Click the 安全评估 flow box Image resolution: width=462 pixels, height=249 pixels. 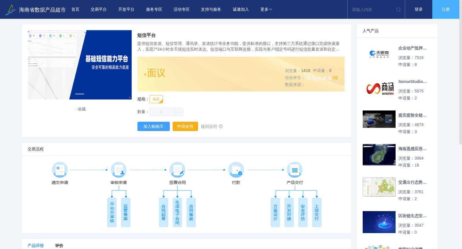point(303,213)
